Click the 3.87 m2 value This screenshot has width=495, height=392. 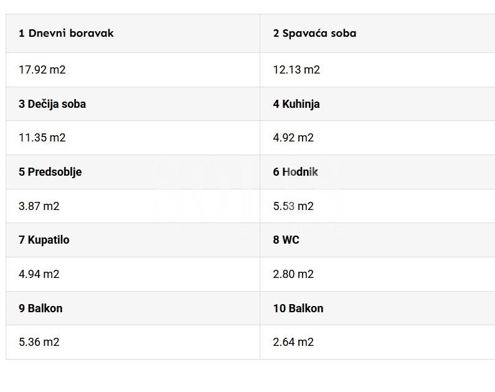coord(39,206)
